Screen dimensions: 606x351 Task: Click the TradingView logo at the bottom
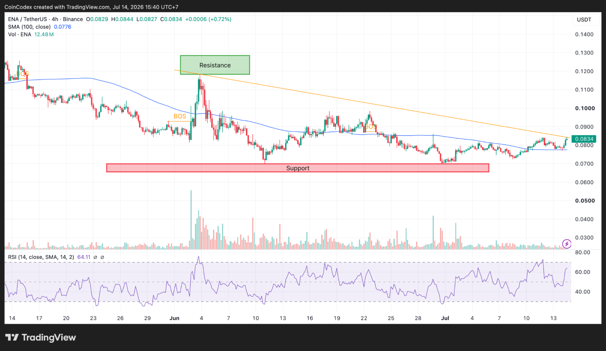41,337
